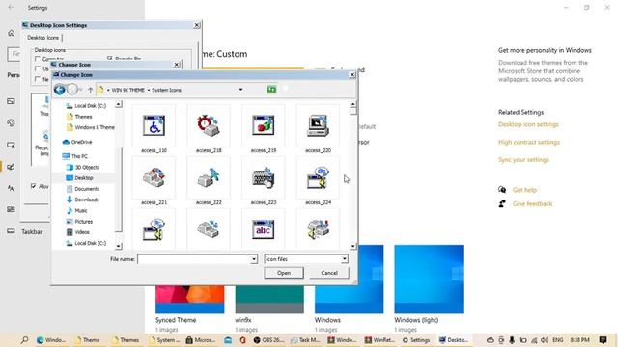Open High contrast settings link
The width and height of the screenshot is (618, 347).
coord(529,142)
